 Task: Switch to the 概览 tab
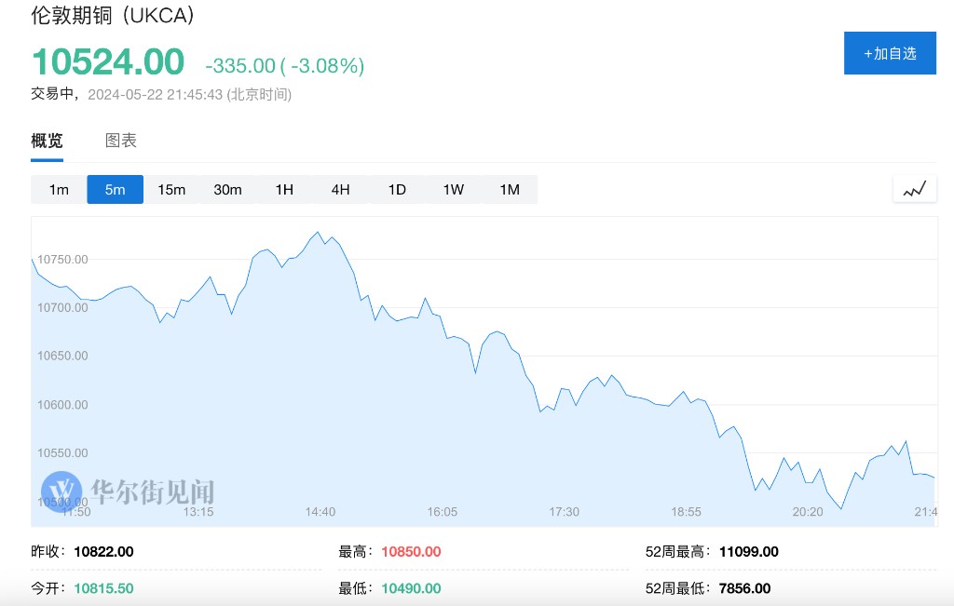click(47, 141)
